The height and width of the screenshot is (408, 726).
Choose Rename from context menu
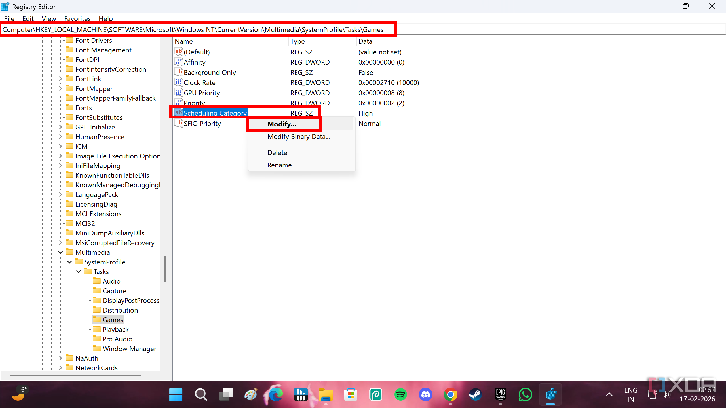[x=302, y=165]
